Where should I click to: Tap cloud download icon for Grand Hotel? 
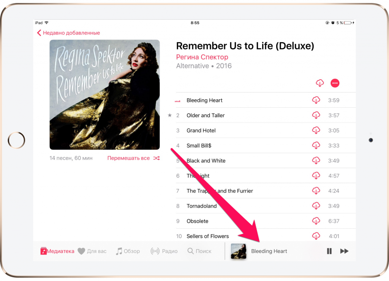pos(316,130)
